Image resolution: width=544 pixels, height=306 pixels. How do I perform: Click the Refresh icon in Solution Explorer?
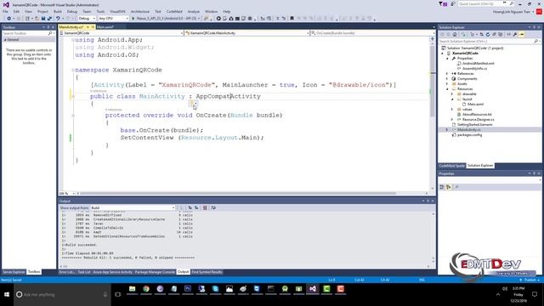(x=487, y=34)
